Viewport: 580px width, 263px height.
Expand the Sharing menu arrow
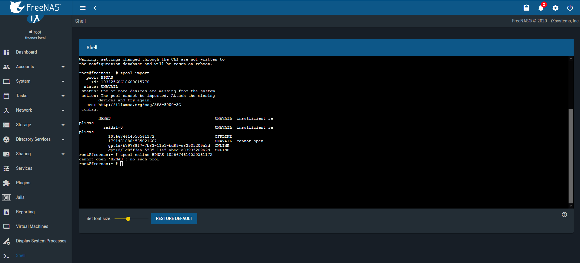(x=63, y=154)
